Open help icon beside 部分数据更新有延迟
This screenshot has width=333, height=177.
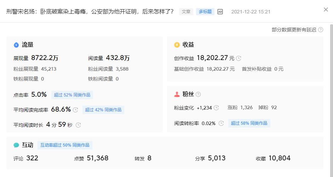321,30
